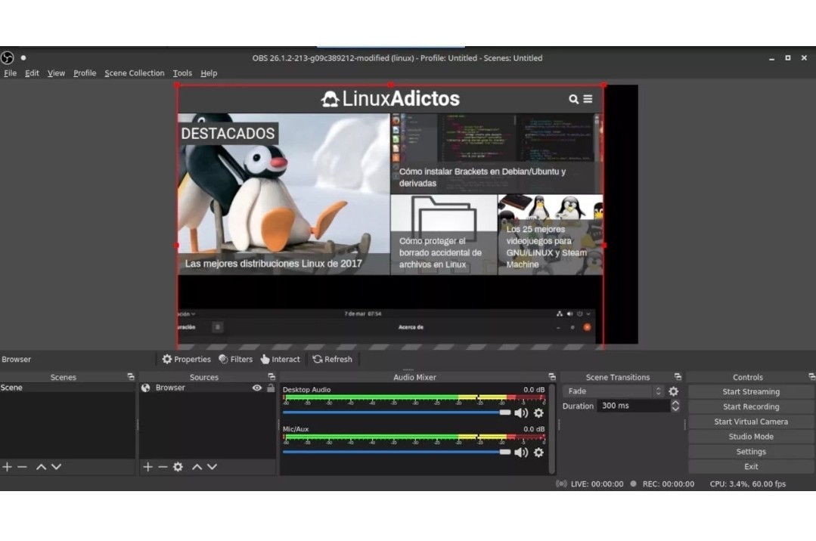Image resolution: width=816 pixels, height=541 pixels.
Task: Undock the Controls panel
Action: (x=811, y=376)
